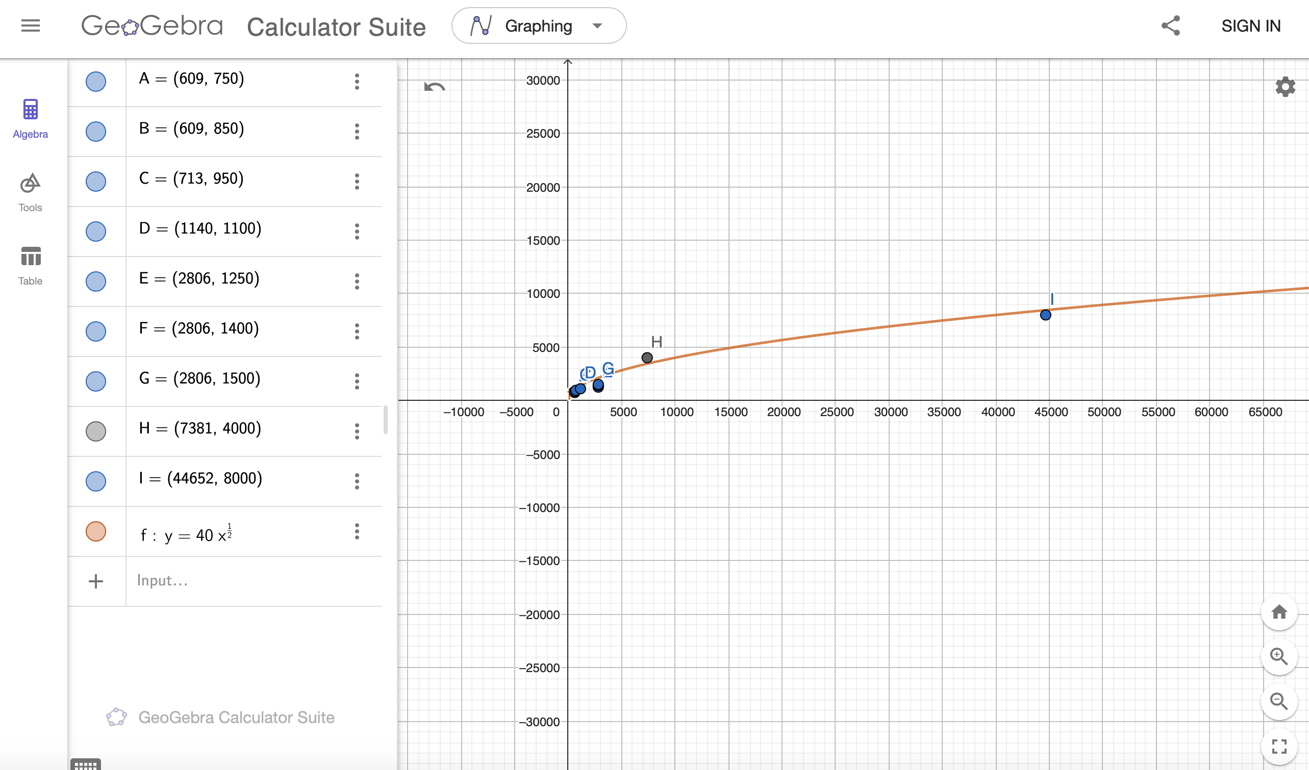Toggle visibility of point F
Viewport: 1309px width, 770px height.
95,331
